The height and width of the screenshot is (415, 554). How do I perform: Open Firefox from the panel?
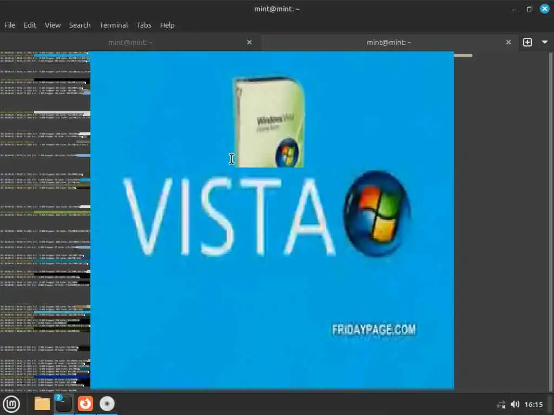[85, 404]
